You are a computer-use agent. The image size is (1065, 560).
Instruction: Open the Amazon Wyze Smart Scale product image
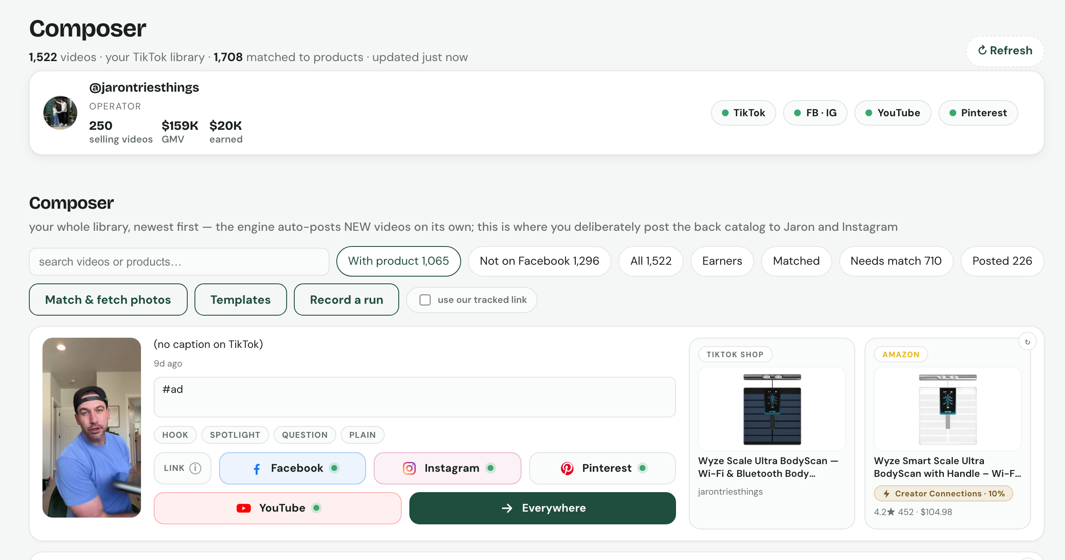pos(948,409)
